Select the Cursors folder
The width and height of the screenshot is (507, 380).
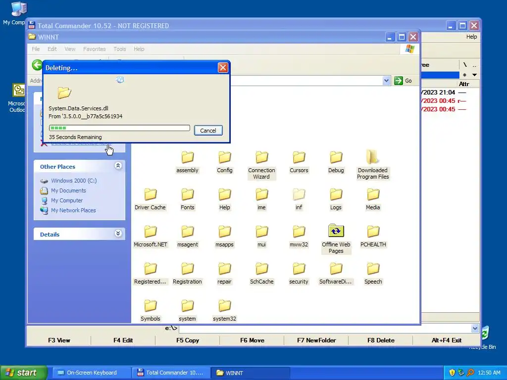pyautogui.click(x=299, y=162)
